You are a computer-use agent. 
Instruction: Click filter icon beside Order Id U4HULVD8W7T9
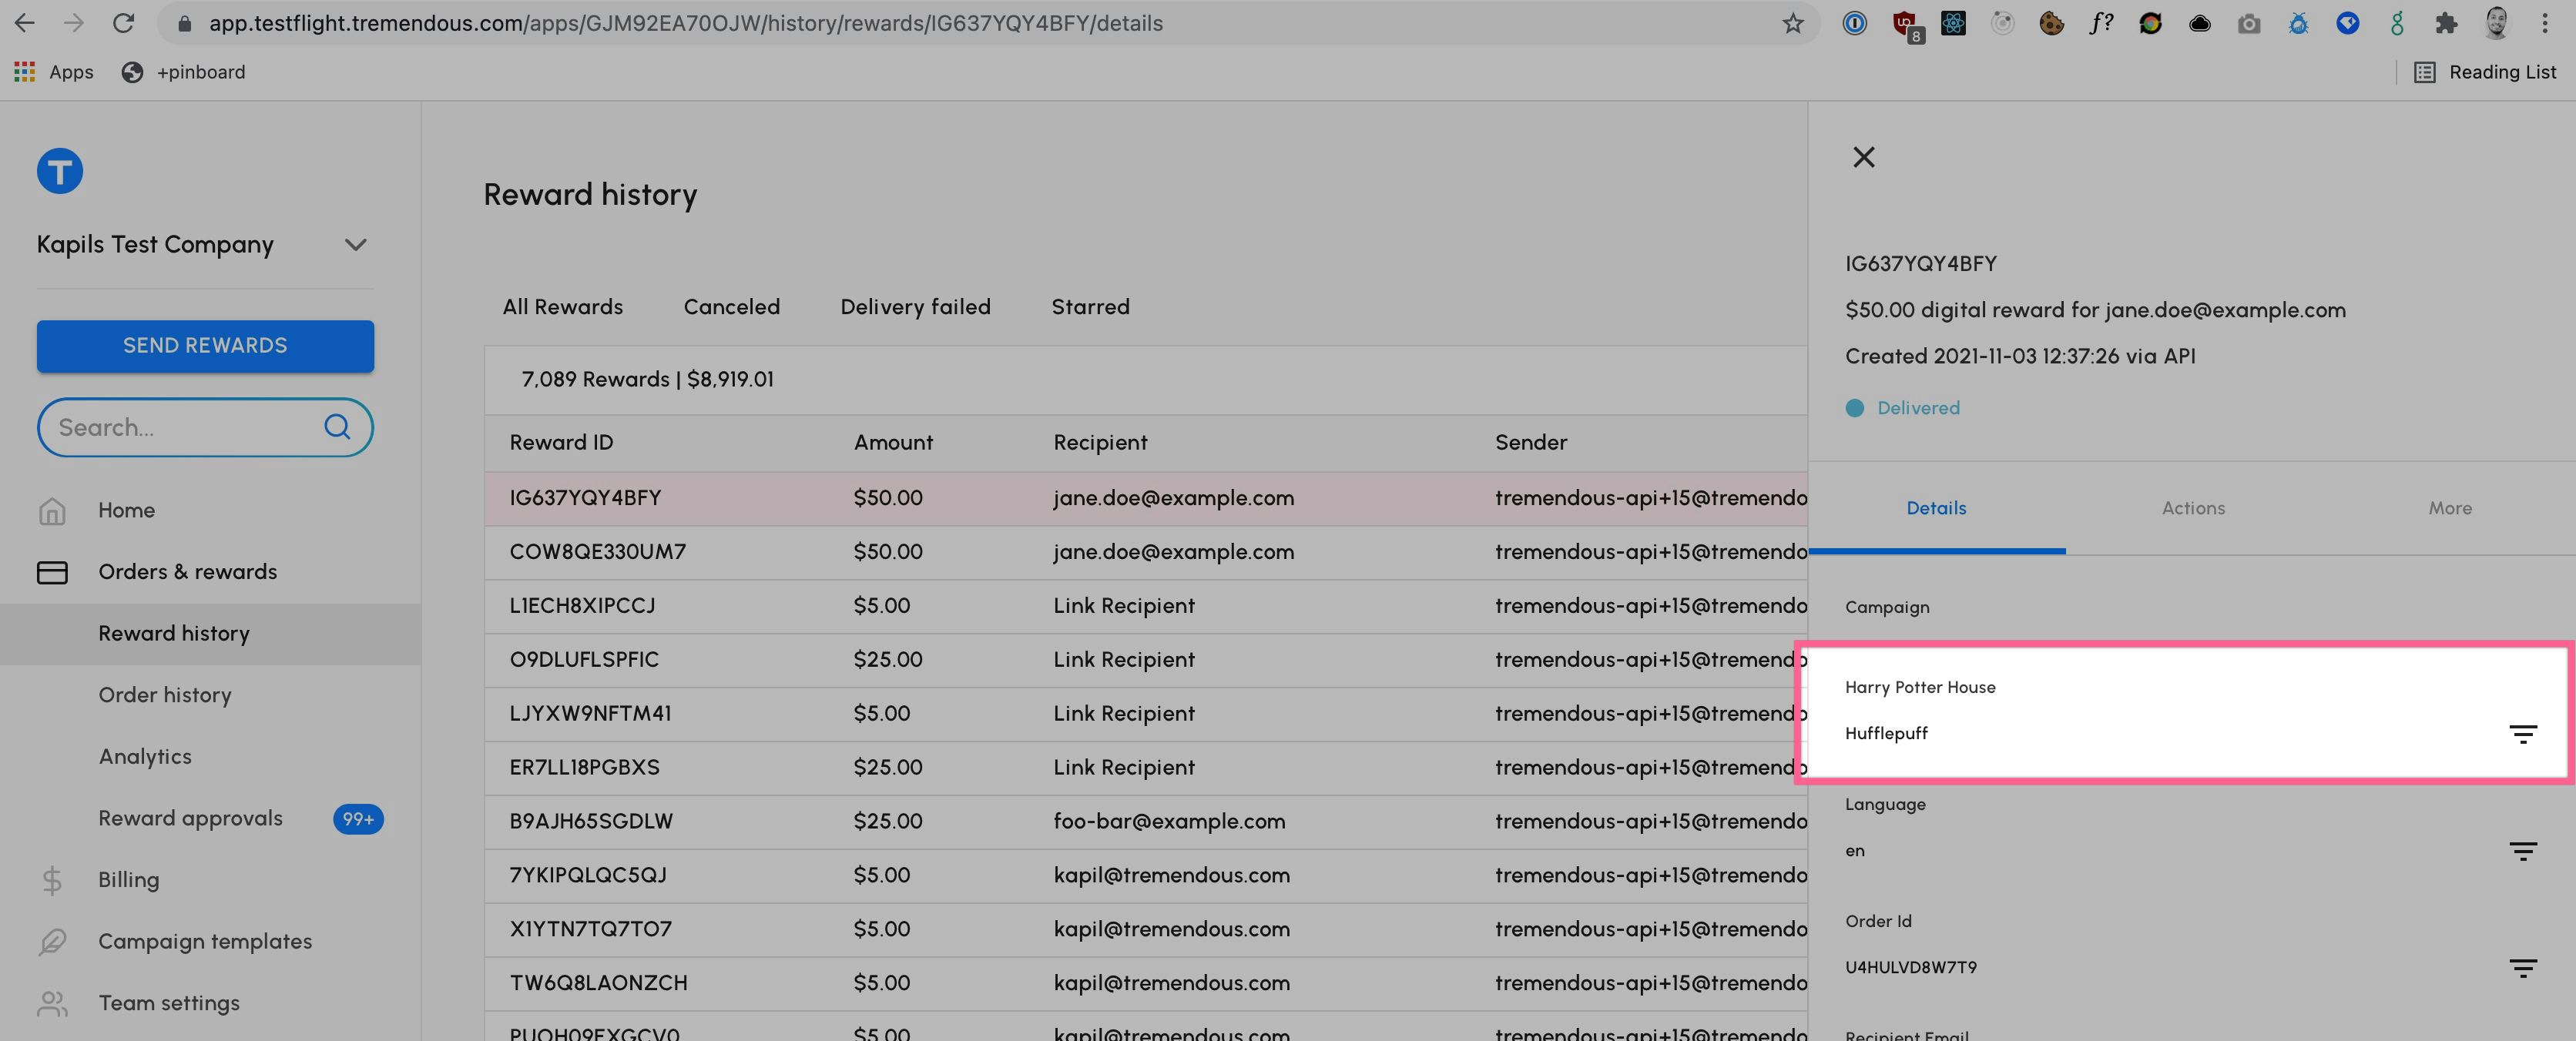click(x=2522, y=967)
